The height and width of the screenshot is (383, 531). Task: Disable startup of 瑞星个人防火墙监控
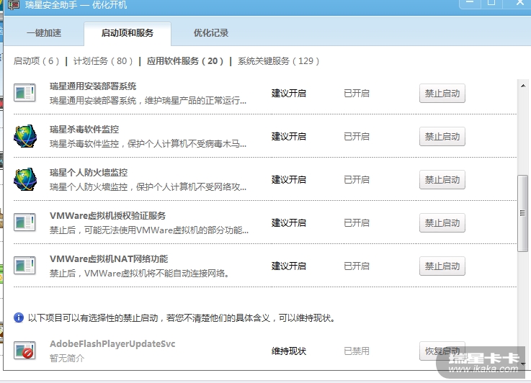442,180
